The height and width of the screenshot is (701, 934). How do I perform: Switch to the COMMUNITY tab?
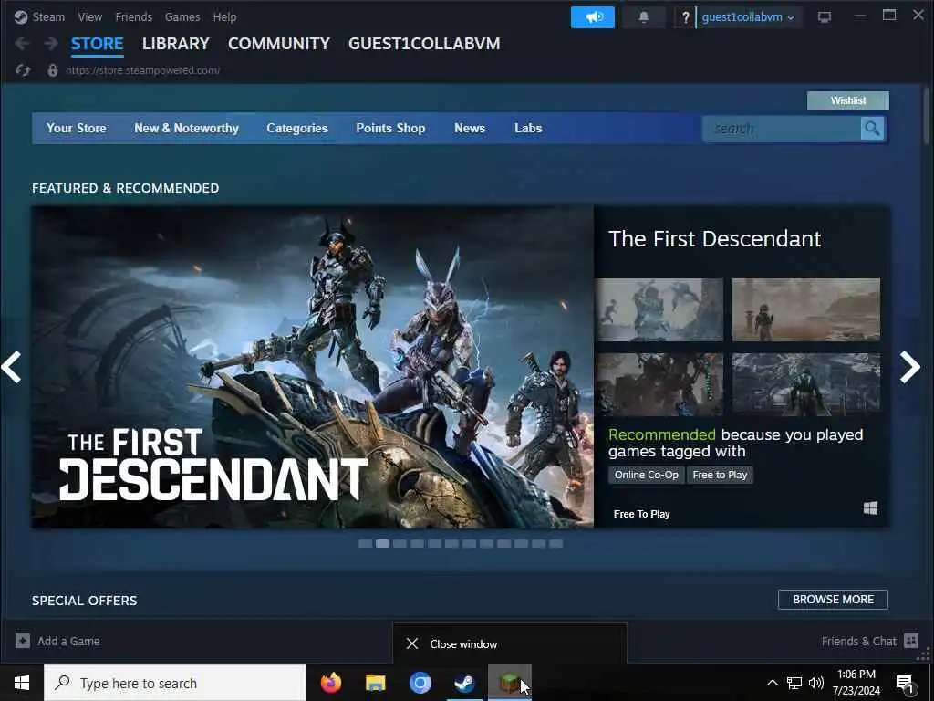click(279, 44)
